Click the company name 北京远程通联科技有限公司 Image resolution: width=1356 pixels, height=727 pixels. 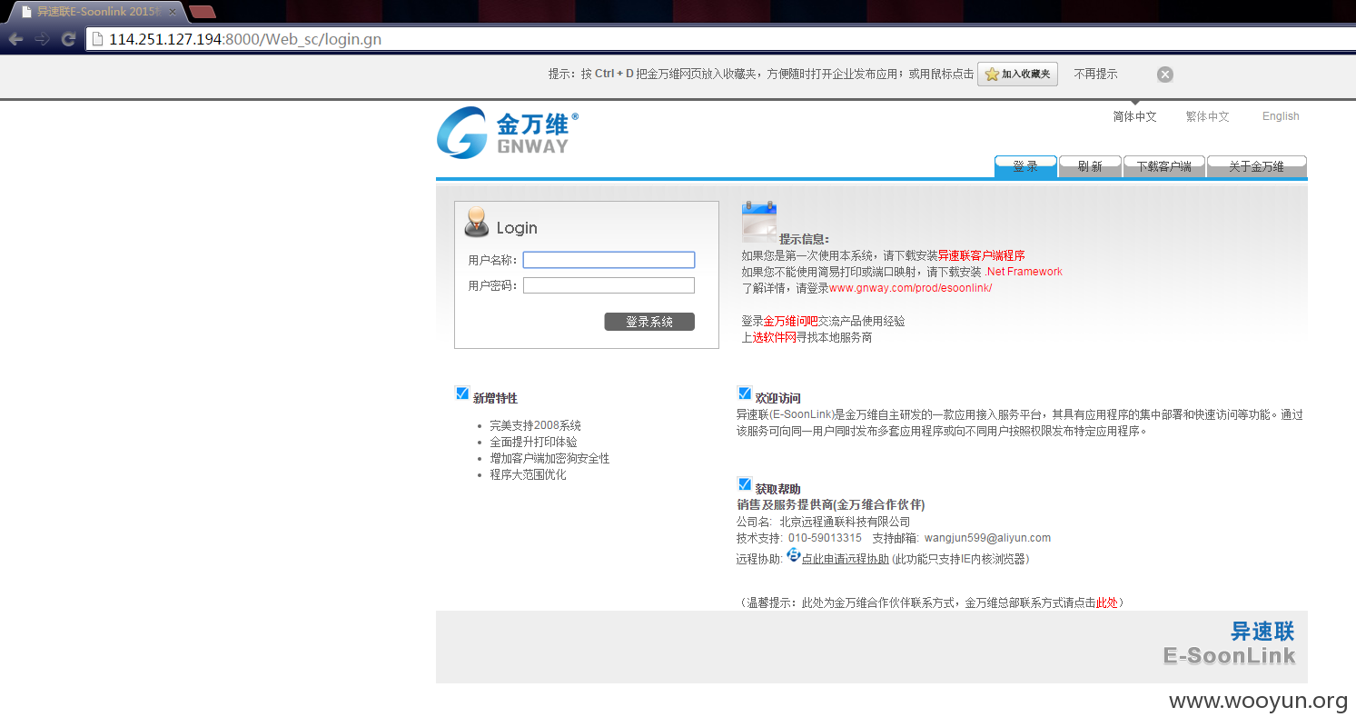pyautogui.click(x=845, y=522)
